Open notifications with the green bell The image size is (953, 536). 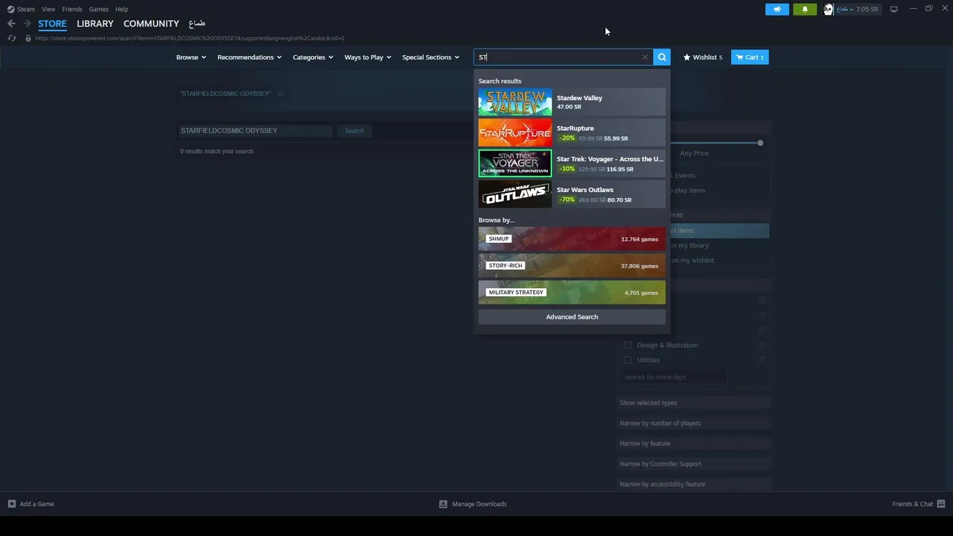(x=805, y=9)
